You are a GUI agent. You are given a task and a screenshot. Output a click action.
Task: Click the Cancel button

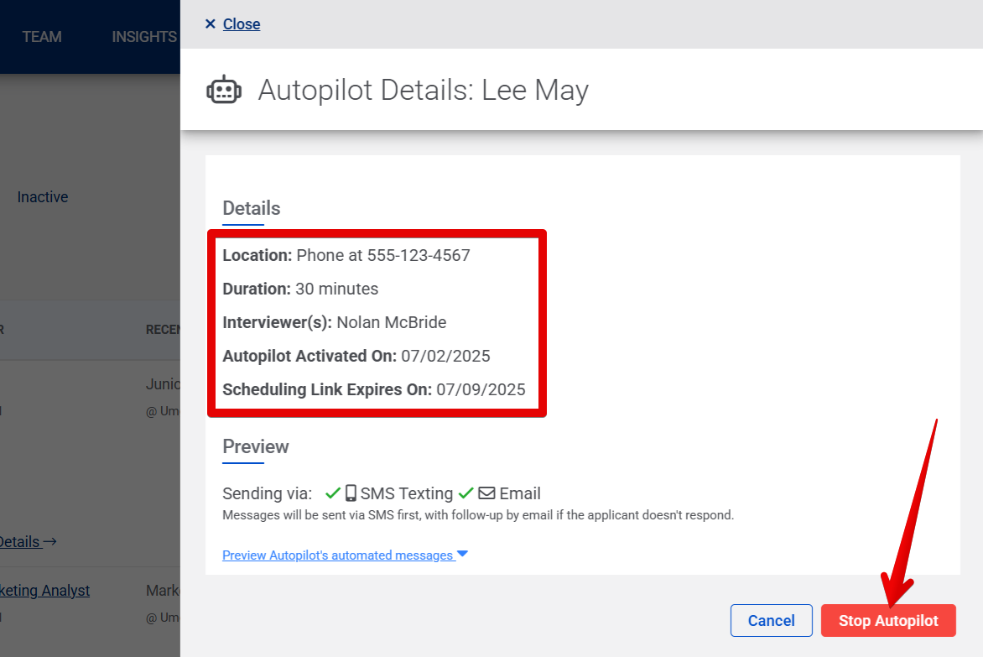click(x=771, y=620)
